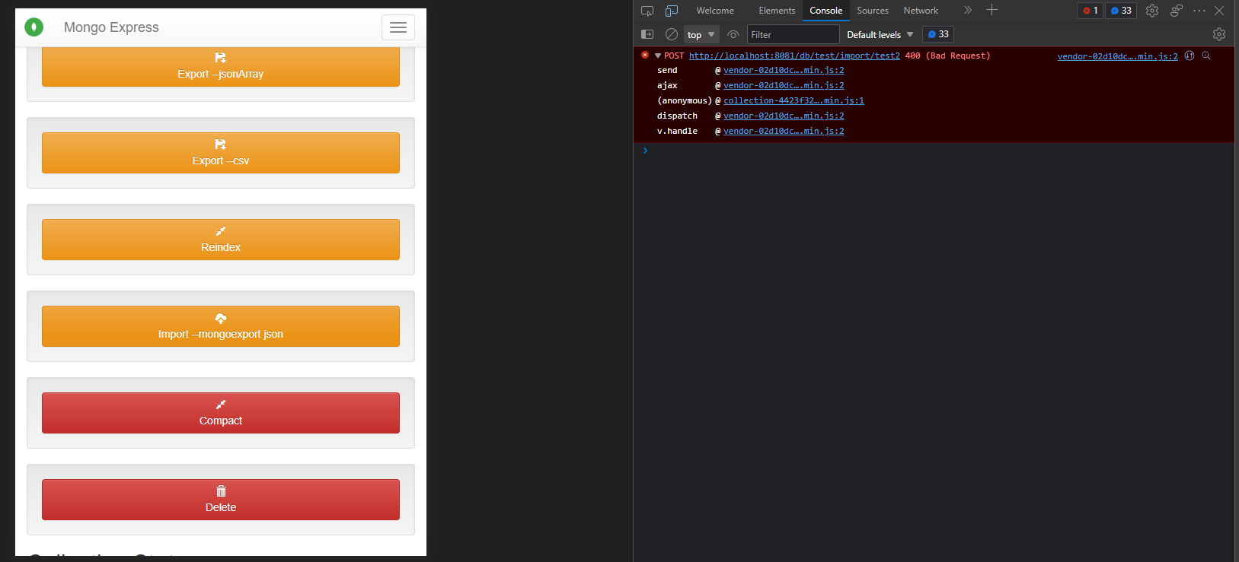Open the three-dot customize DevTools menu

[1199, 11]
